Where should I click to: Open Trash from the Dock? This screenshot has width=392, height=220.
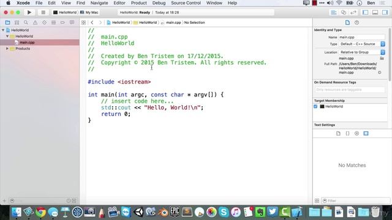(375, 212)
